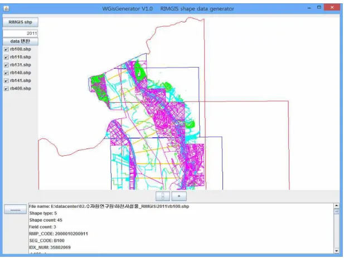
Task: Disable the rb140.shp layer checkbox
Action: coord(6,73)
